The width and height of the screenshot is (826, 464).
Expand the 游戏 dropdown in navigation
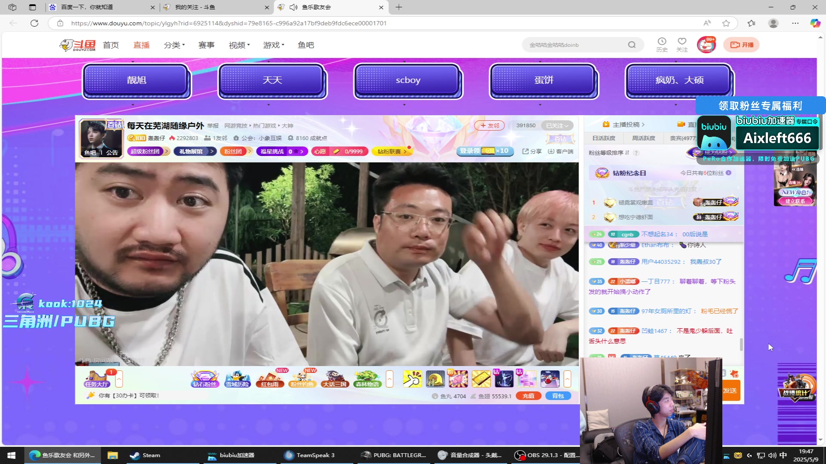click(274, 45)
